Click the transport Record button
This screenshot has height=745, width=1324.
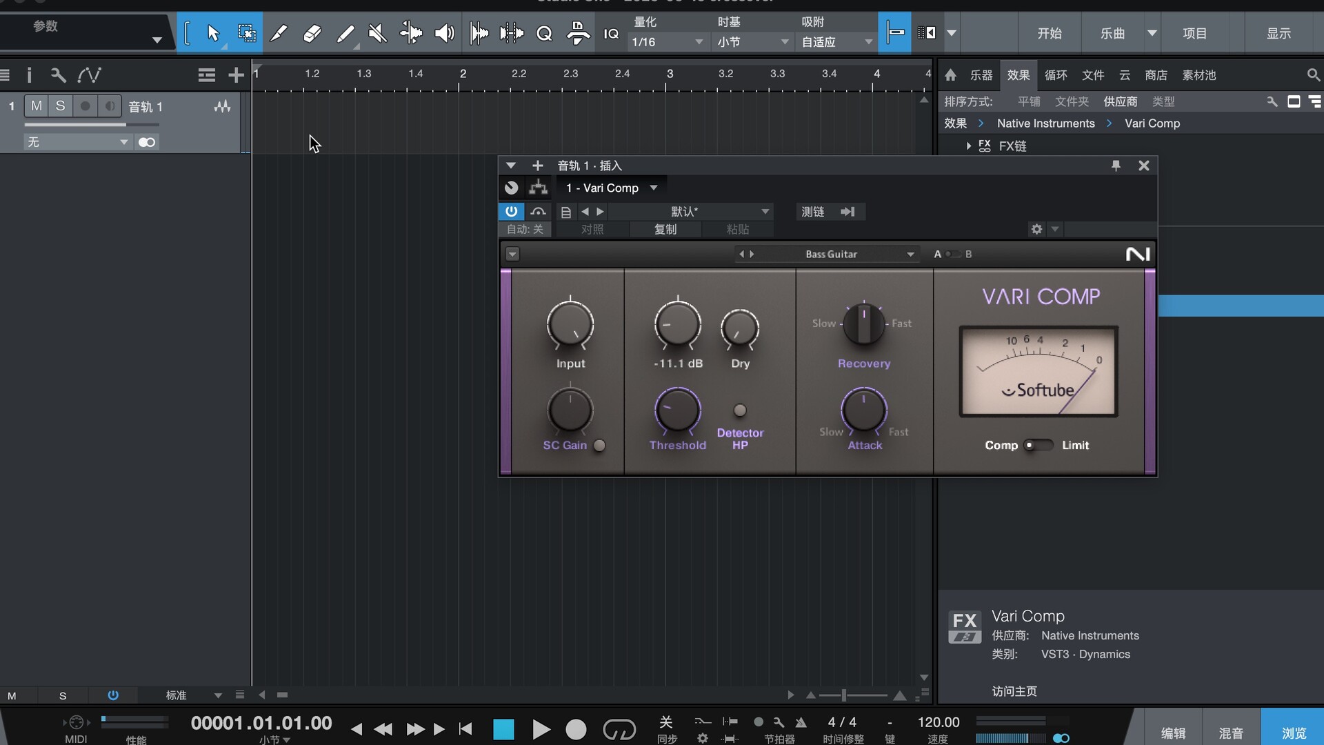point(576,729)
